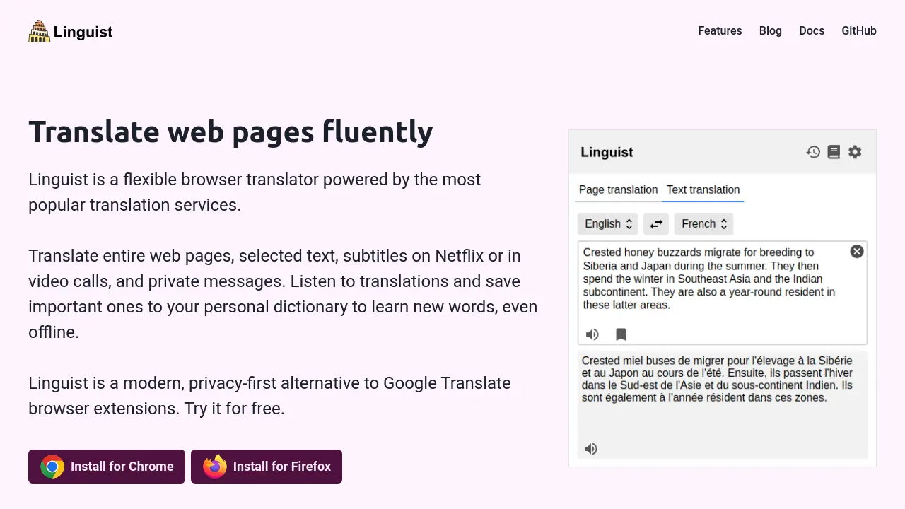This screenshot has height=509, width=905.
Task: Click the Install for Chrome button
Action: pos(107,467)
